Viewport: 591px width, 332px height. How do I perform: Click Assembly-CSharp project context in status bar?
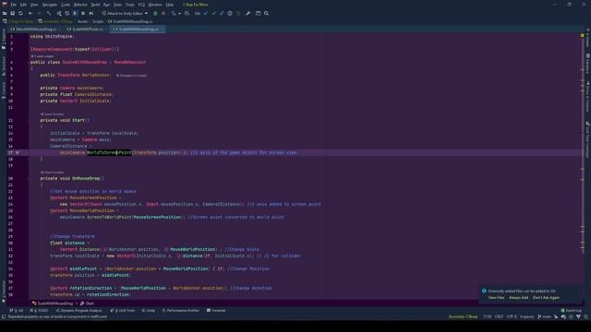click(x=463, y=316)
